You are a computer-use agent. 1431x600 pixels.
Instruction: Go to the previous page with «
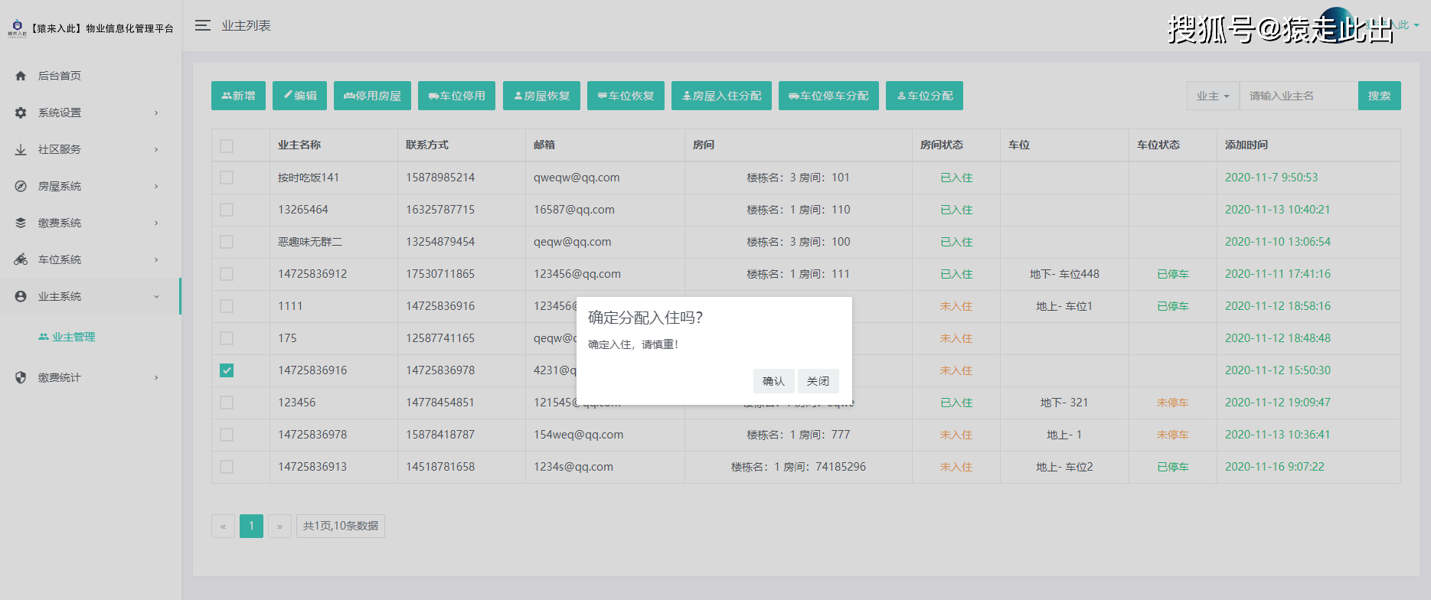(223, 526)
